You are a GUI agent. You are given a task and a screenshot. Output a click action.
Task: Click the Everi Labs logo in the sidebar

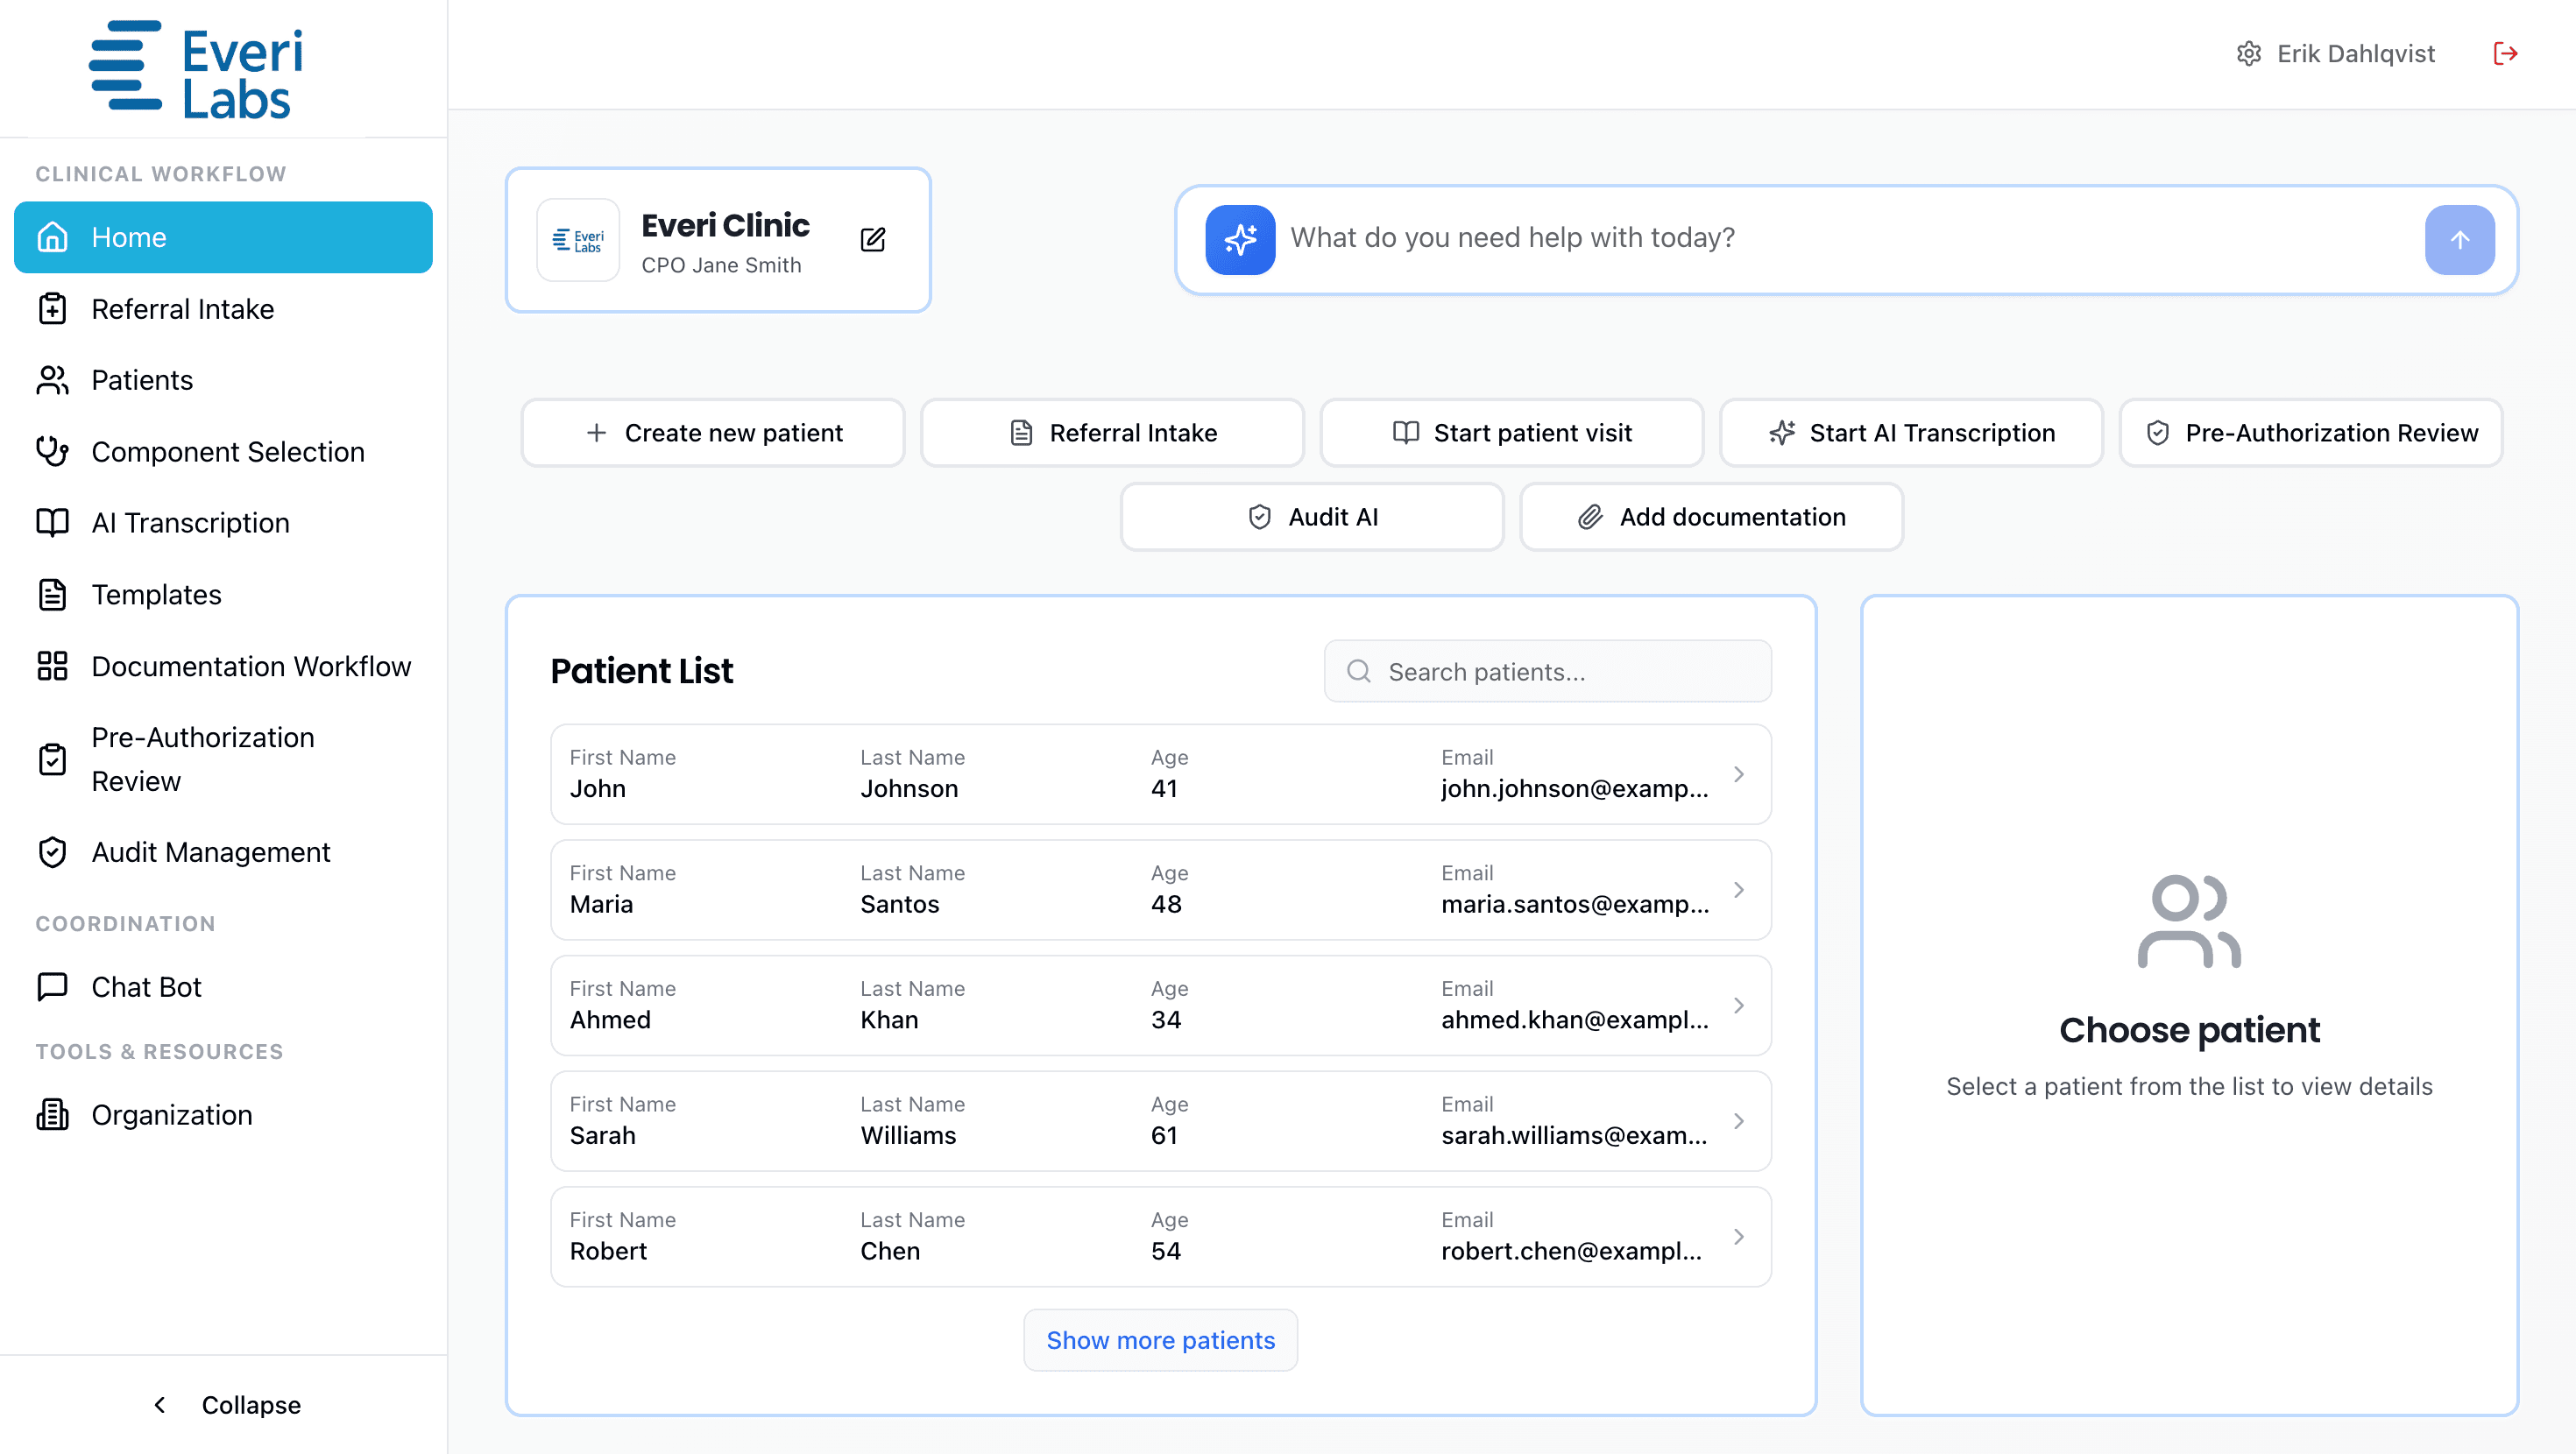point(197,71)
